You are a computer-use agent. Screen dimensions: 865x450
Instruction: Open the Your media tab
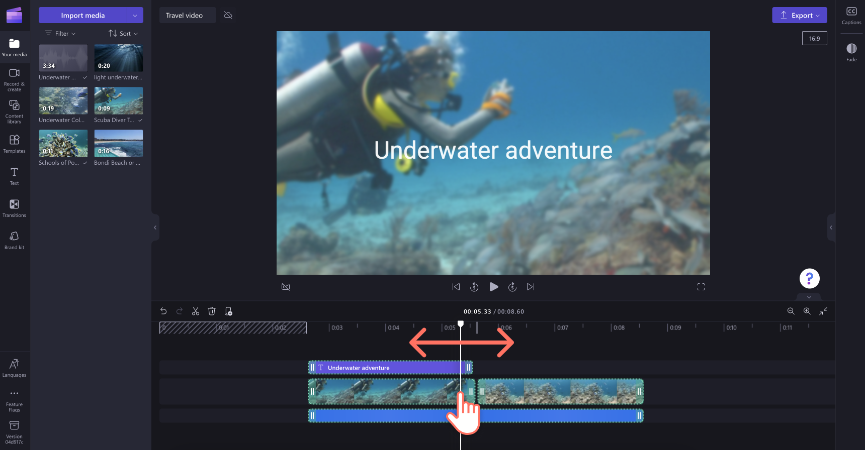(14, 48)
